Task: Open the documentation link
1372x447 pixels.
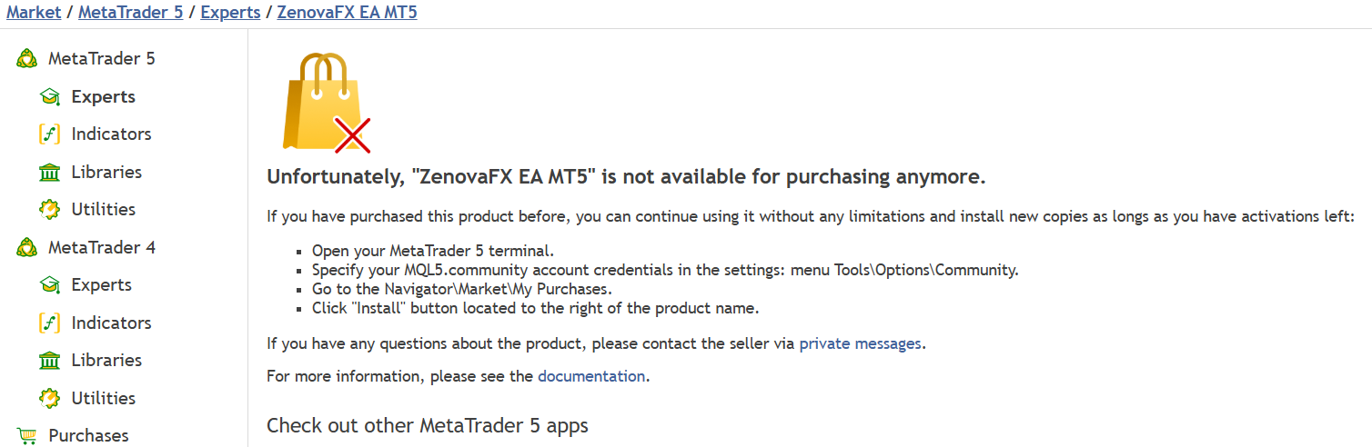Action: 591,376
